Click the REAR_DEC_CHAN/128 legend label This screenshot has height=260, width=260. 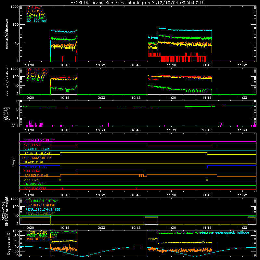[x=43, y=209]
